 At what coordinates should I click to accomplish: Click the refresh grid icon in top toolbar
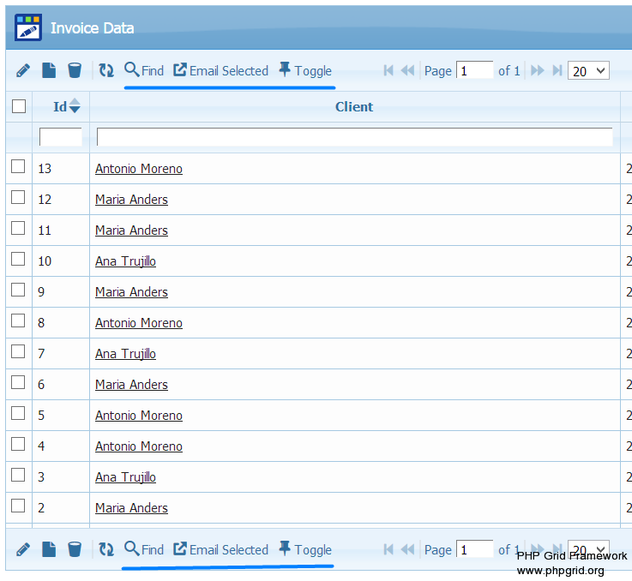(106, 70)
